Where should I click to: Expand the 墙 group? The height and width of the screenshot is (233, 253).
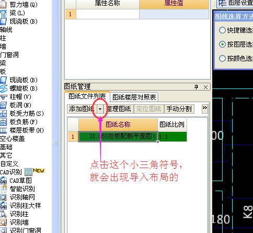click(x=3, y=47)
